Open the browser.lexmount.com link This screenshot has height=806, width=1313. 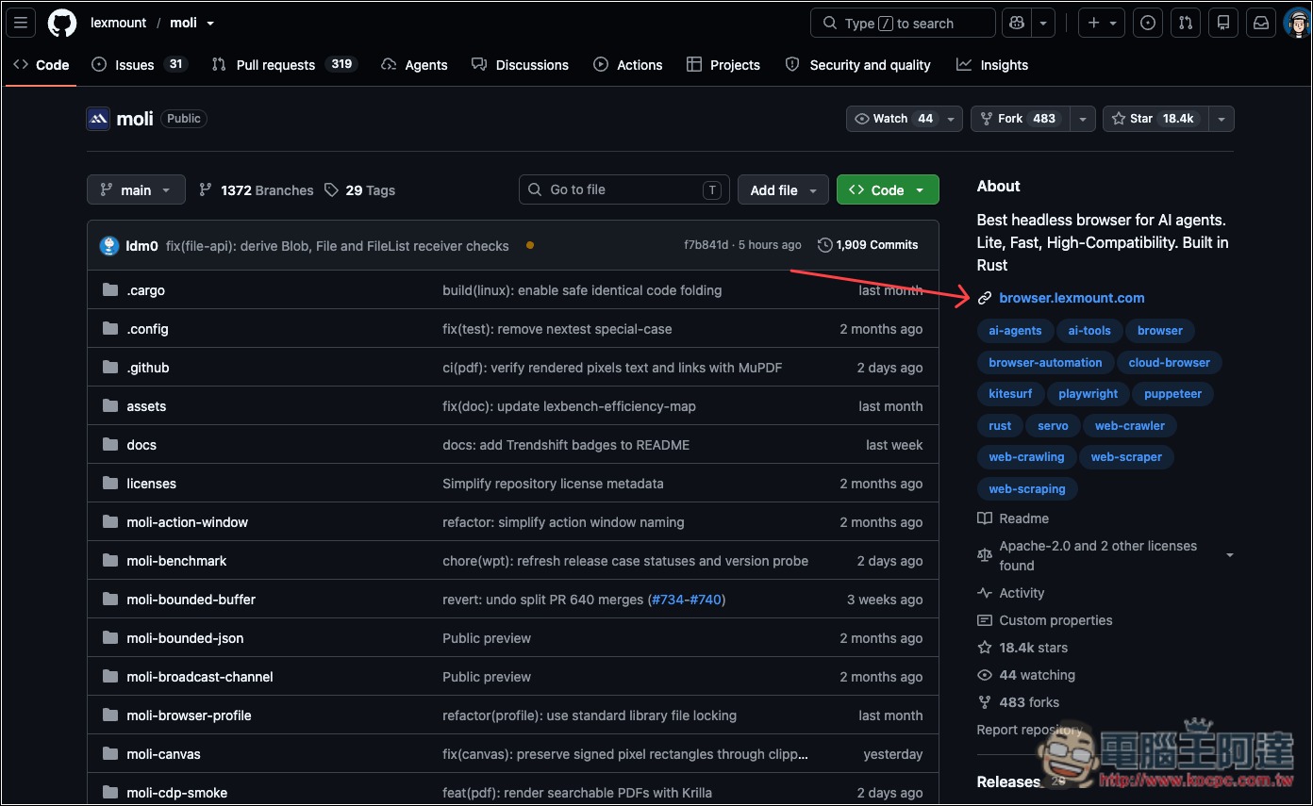pos(1072,298)
